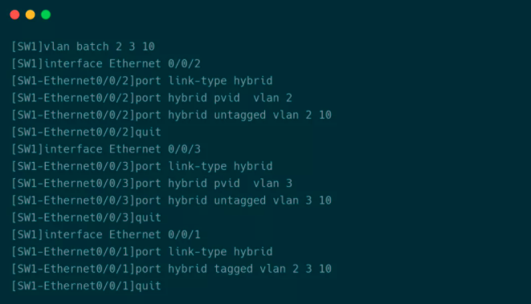This screenshot has width=531, height=304.
Task: Click the 'vlan batch 2 3 10' line
Action: (83, 47)
